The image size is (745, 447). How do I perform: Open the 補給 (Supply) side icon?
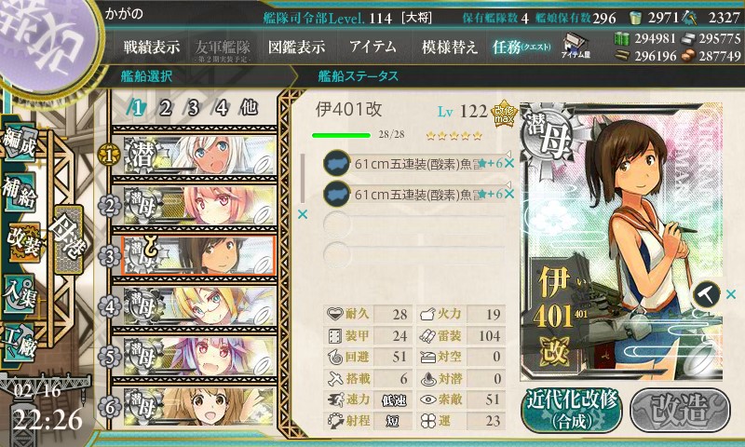(x=20, y=191)
